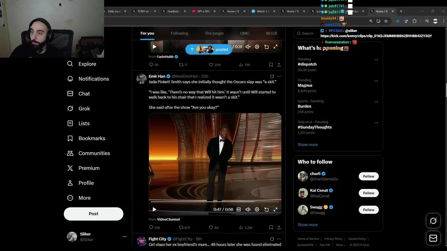
Task: Click the X search field
Action: coord(338,33)
